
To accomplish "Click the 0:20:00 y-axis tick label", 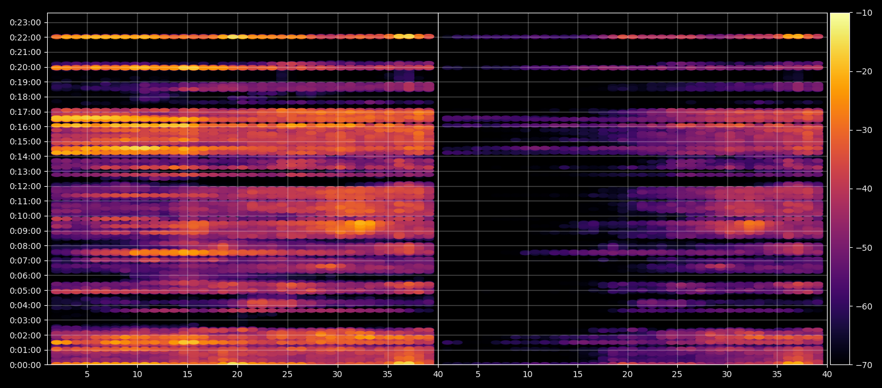I will [x=25, y=67].
